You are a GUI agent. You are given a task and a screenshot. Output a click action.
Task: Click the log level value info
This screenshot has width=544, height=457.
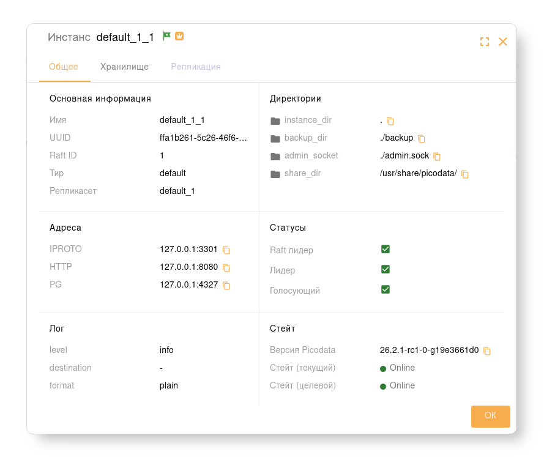pyautogui.click(x=166, y=350)
